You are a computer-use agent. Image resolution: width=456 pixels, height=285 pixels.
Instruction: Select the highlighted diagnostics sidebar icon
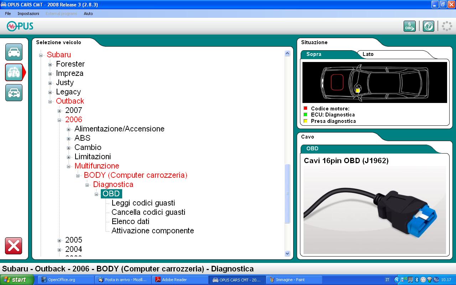[14, 72]
